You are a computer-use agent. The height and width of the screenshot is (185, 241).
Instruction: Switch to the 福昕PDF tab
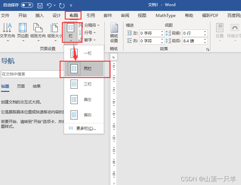coord(210,15)
